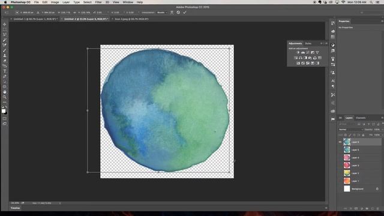Open the Image menu

pyautogui.click(x=55, y=2)
